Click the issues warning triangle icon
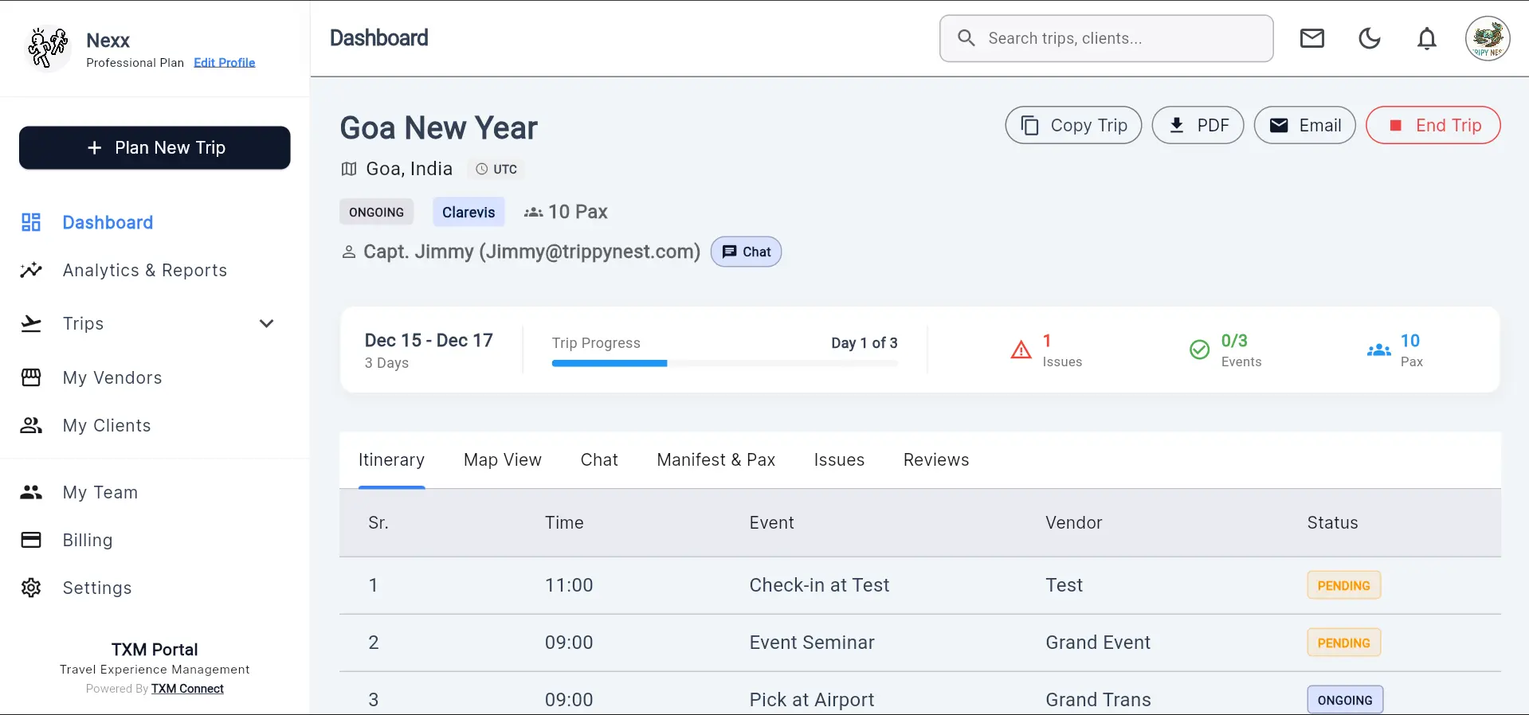This screenshot has height=715, width=1529. point(1021,350)
